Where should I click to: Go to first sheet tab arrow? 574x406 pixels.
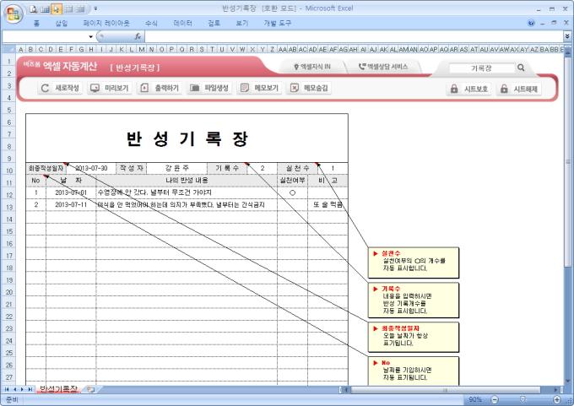(7, 389)
